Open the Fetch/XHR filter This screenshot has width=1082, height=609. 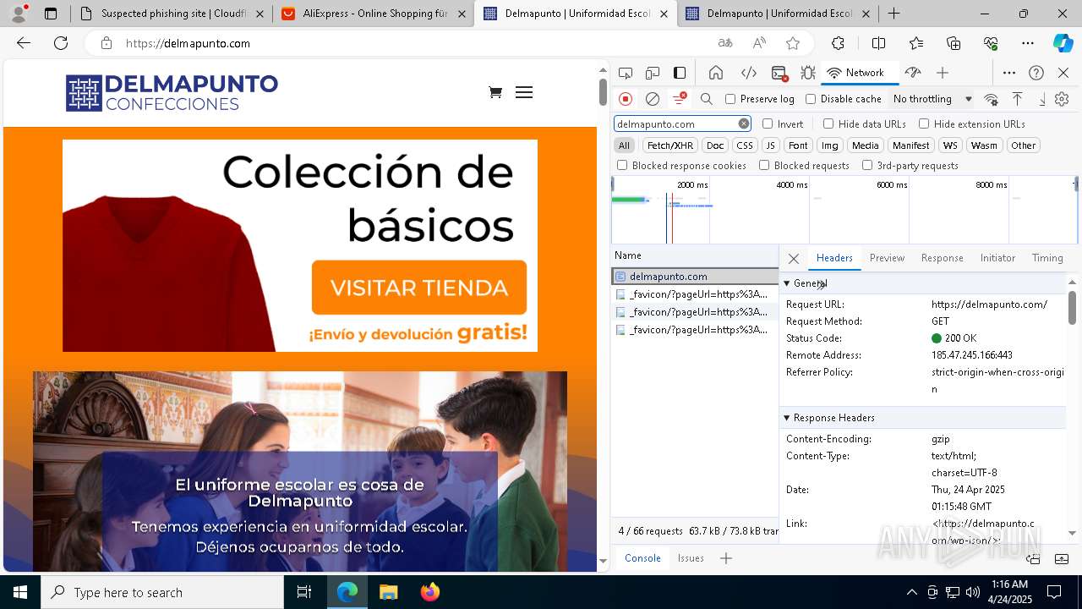click(670, 145)
